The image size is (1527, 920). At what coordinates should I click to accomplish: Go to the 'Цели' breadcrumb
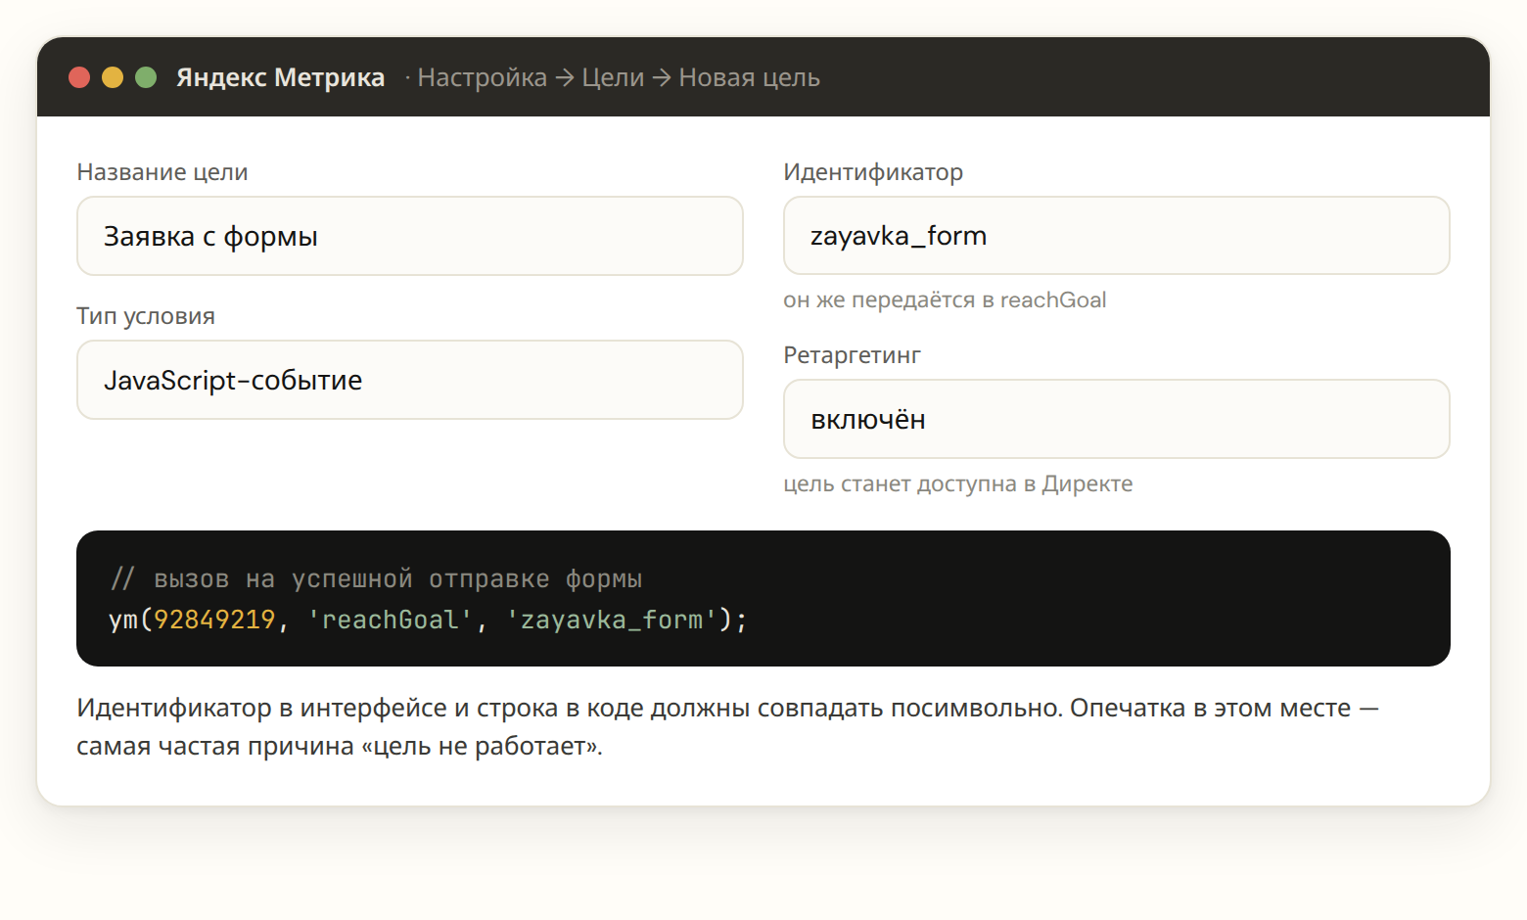coord(613,77)
